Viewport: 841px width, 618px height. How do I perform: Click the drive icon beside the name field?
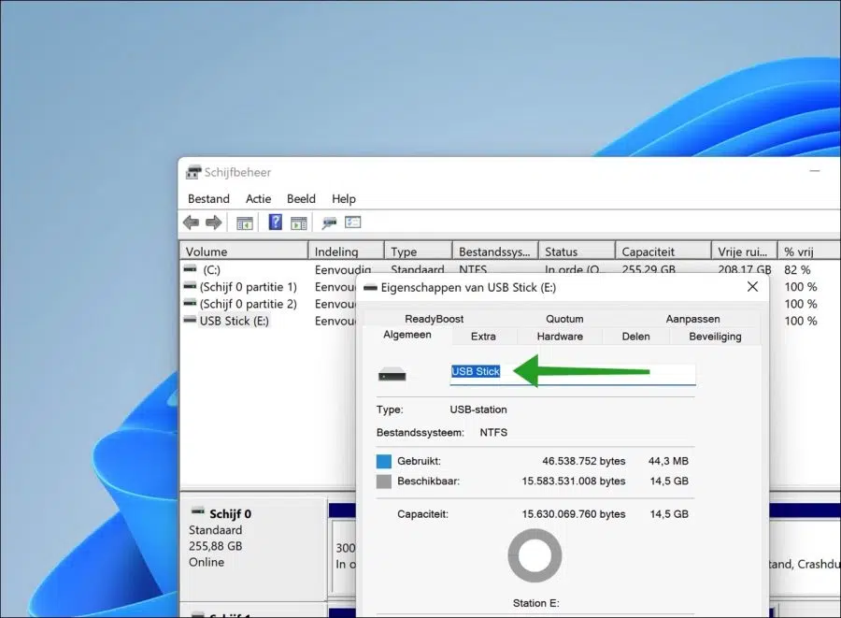pos(392,374)
